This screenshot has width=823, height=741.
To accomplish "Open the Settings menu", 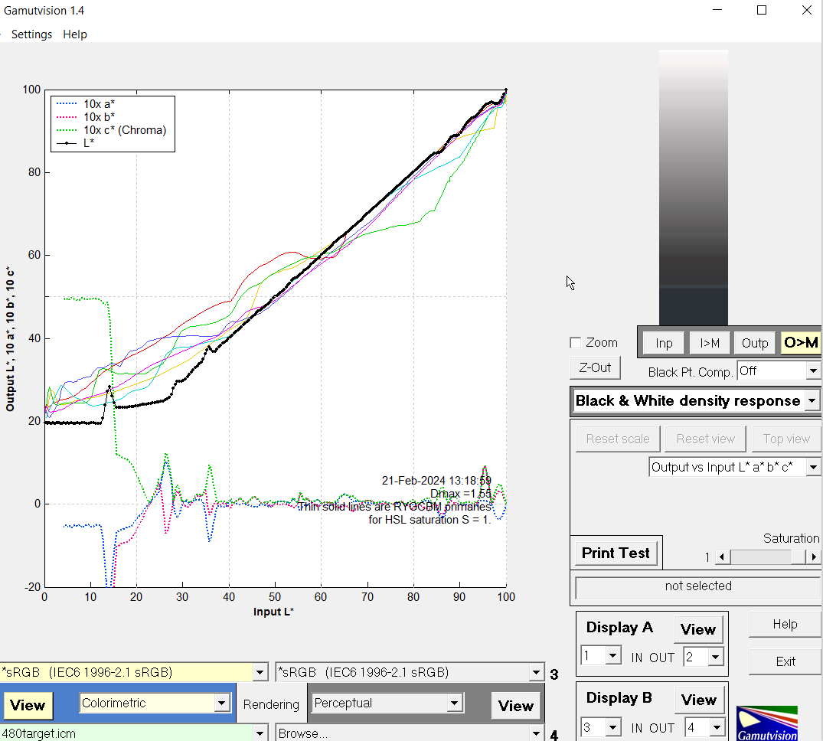I will click(x=31, y=34).
